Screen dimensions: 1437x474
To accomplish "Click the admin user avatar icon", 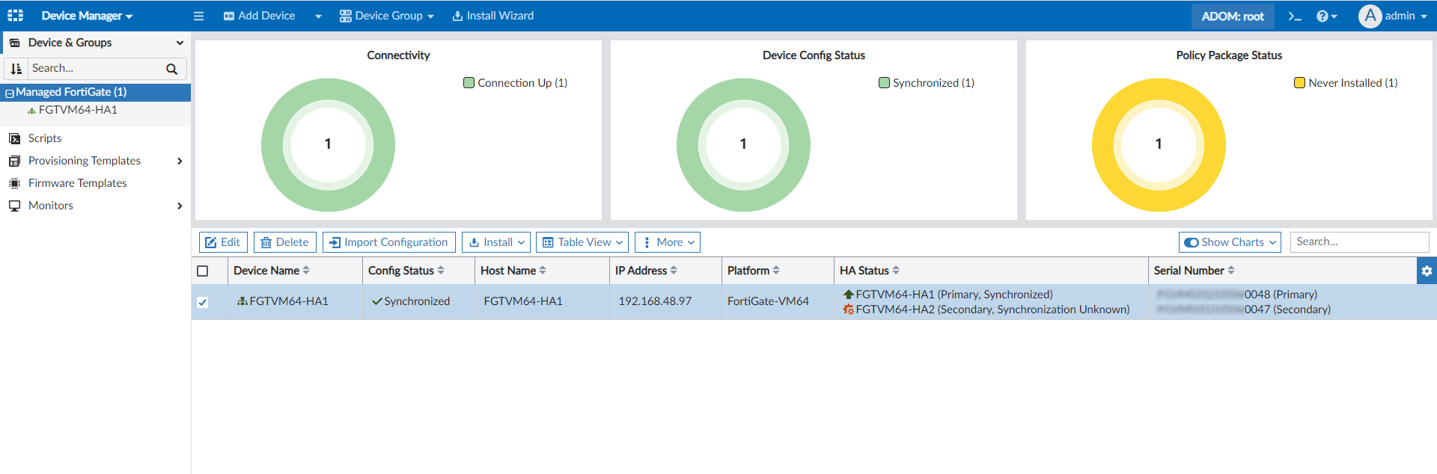I will point(1370,16).
